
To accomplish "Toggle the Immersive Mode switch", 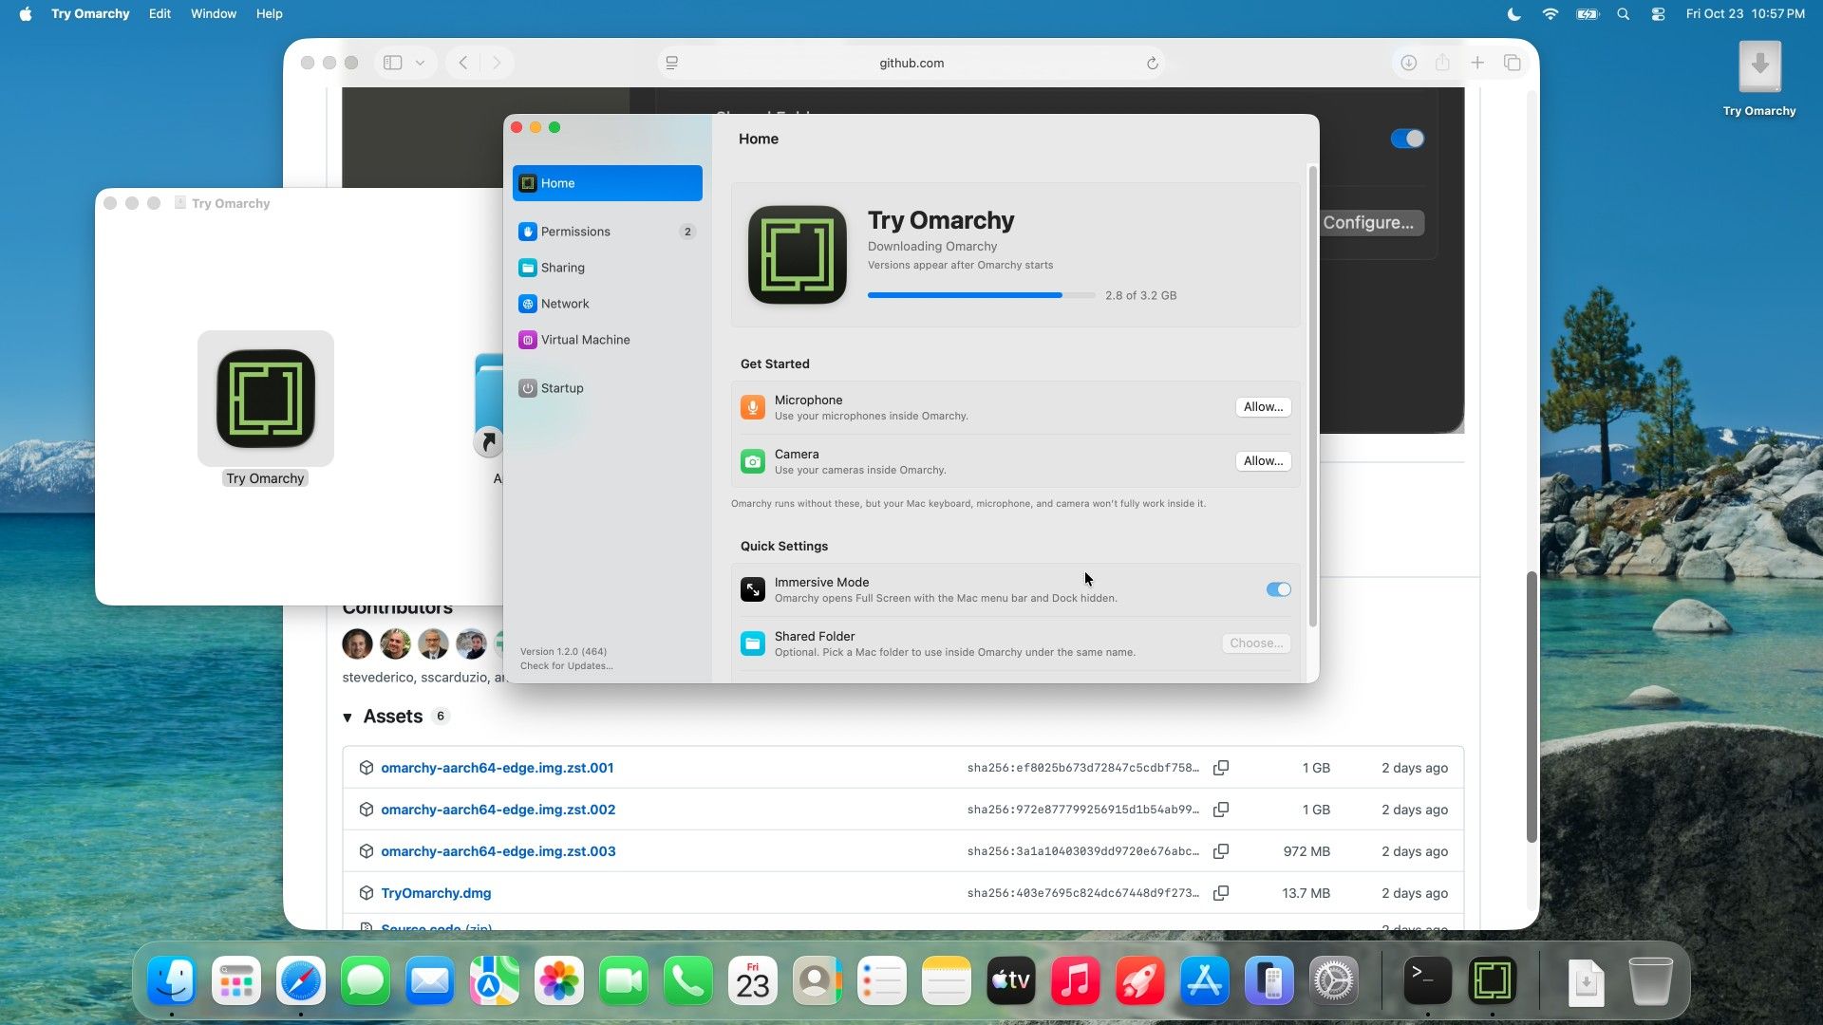I will pos(1278,589).
